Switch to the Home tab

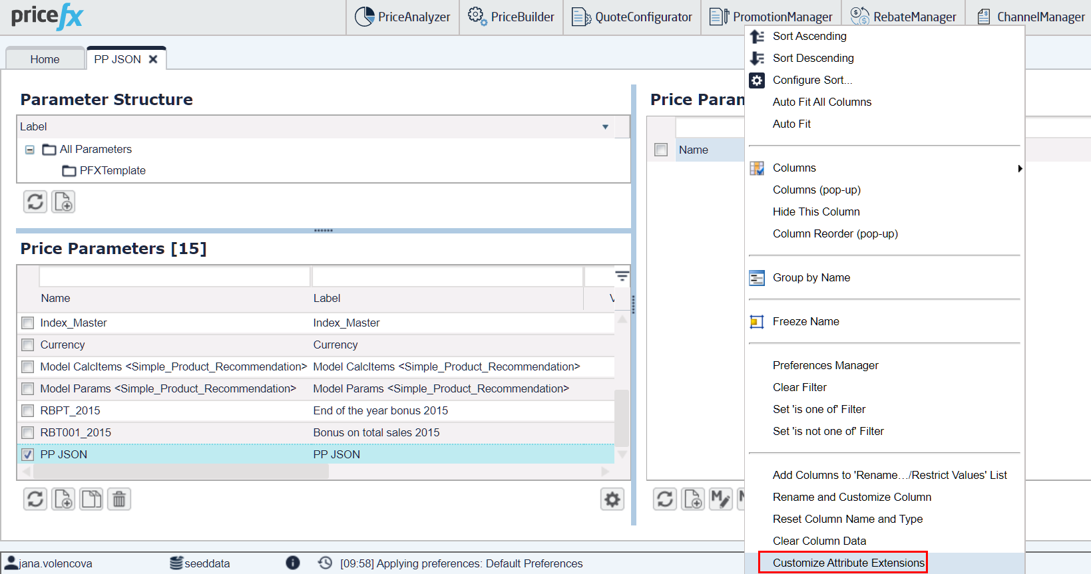(45, 59)
